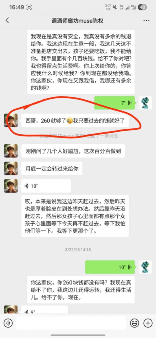
Task: Open the emoji sticker panel
Action: [x=134, y=323]
